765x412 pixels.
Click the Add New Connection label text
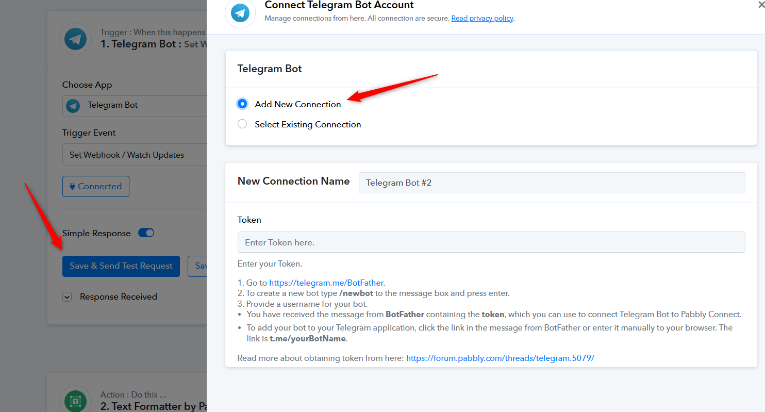298,104
